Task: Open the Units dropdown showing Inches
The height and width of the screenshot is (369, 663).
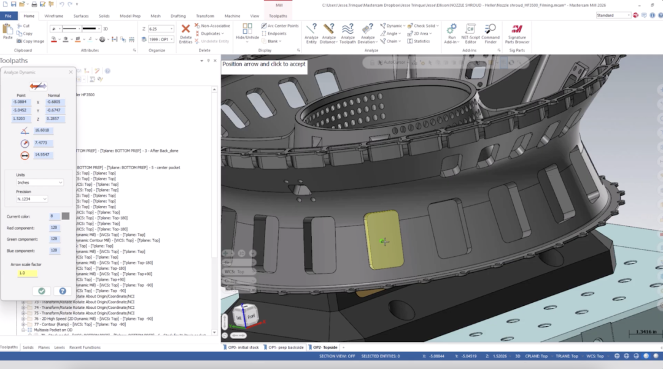Action: click(40, 183)
